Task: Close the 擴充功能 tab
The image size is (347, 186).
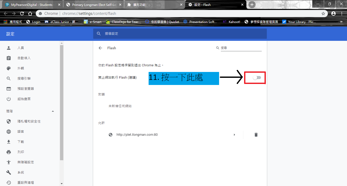Action: pyautogui.click(x=181, y=5)
